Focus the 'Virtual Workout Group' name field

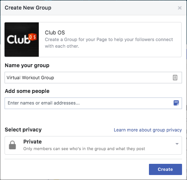point(93,78)
